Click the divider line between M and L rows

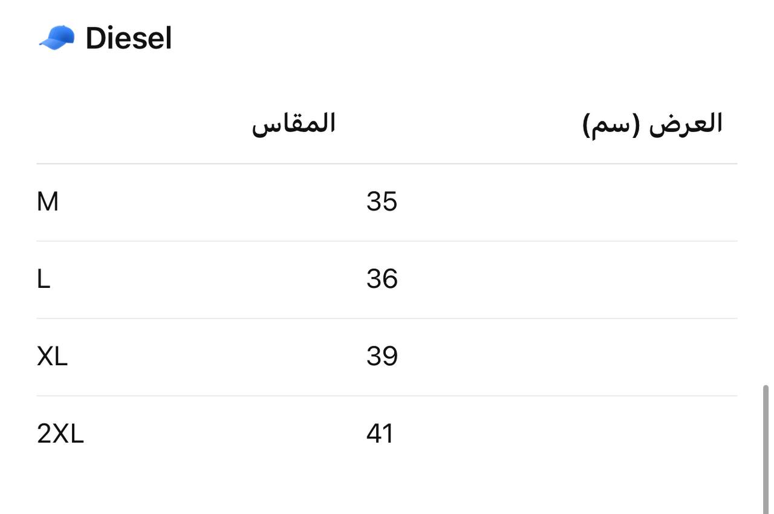pos(387,241)
